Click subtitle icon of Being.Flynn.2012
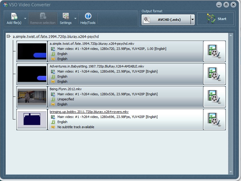The image size is (241, 181). point(53,105)
